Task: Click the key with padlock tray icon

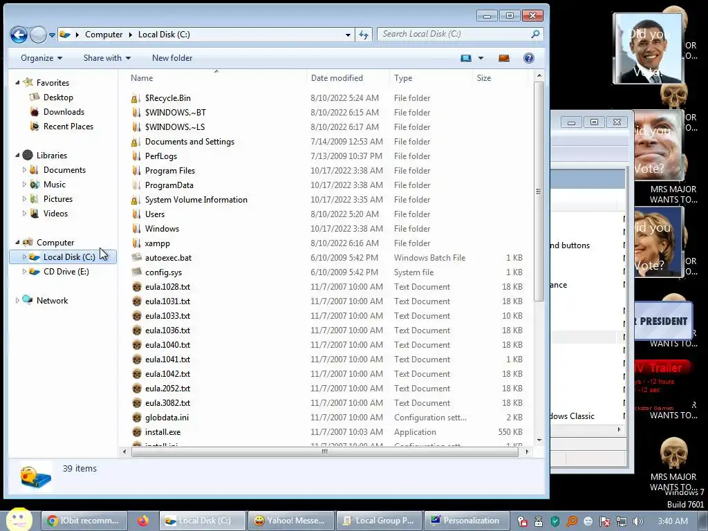Action: pos(523,521)
